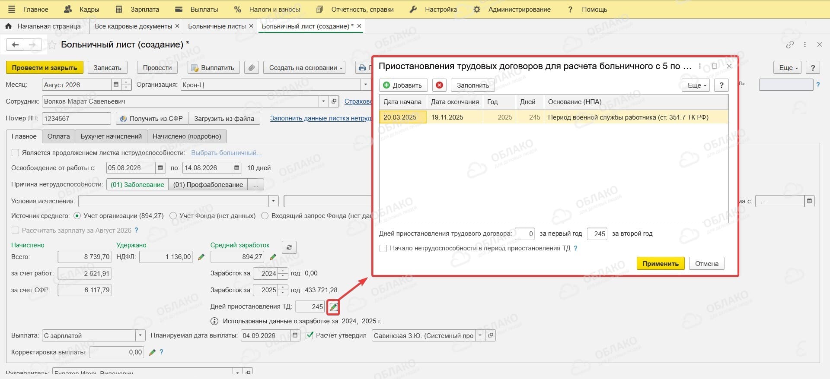
Task: Open help for the sick leave form
Action: click(813, 67)
